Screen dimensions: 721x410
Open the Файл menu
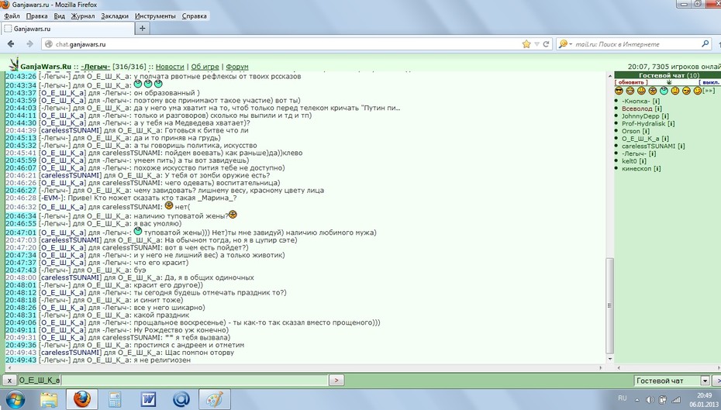pos(12,16)
